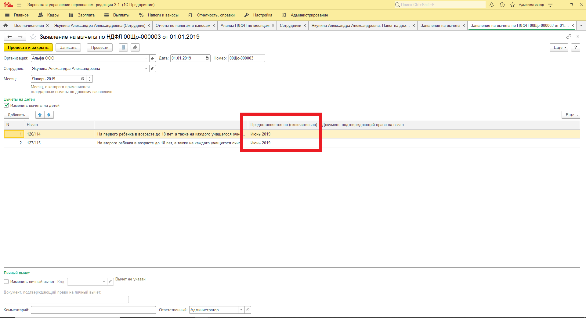This screenshot has width=586, height=318.
Task: Expand the Ответственный dropdown list
Action: click(x=241, y=310)
